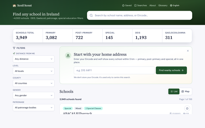The image size is (205, 128).
Task: Dismiss the home address banner
Action: pyautogui.click(x=188, y=51)
